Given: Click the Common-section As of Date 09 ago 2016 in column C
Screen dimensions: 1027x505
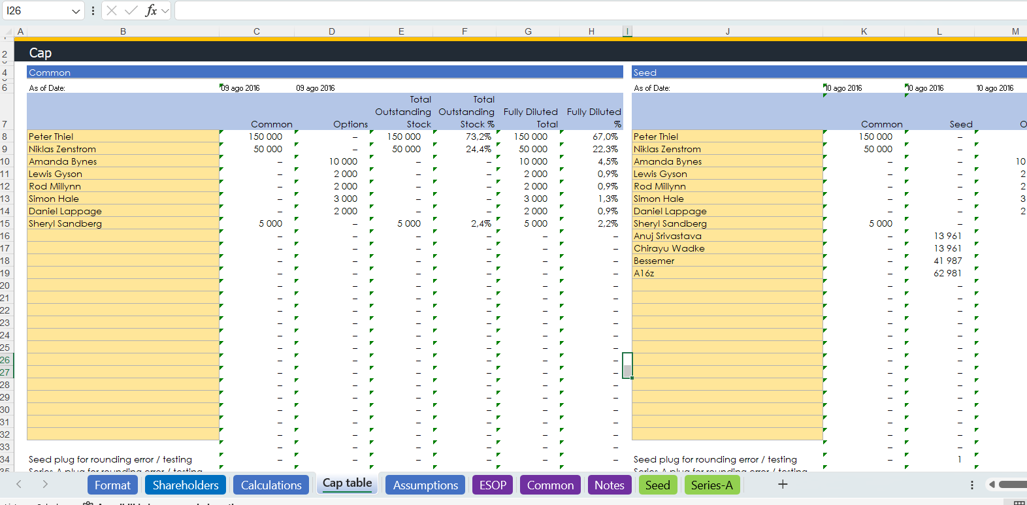Looking at the screenshot, I should 240,88.
